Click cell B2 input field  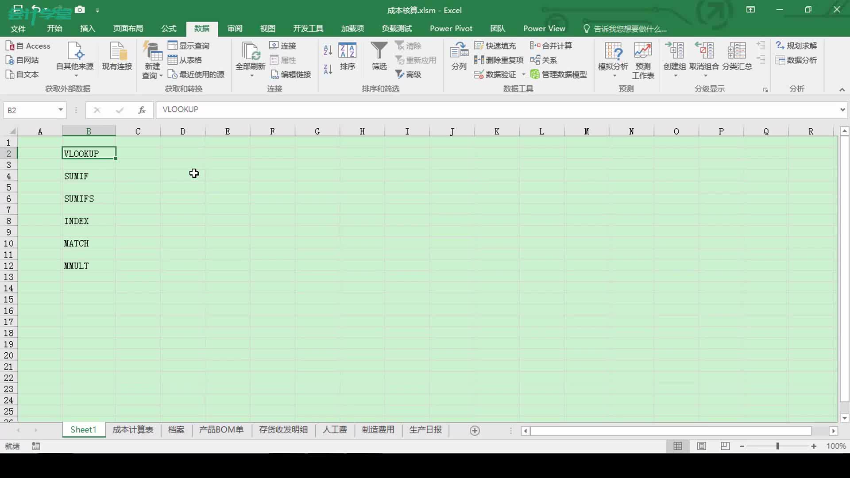[89, 154]
